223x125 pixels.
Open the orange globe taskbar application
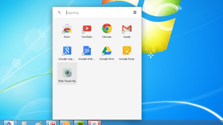click(67, 123)
